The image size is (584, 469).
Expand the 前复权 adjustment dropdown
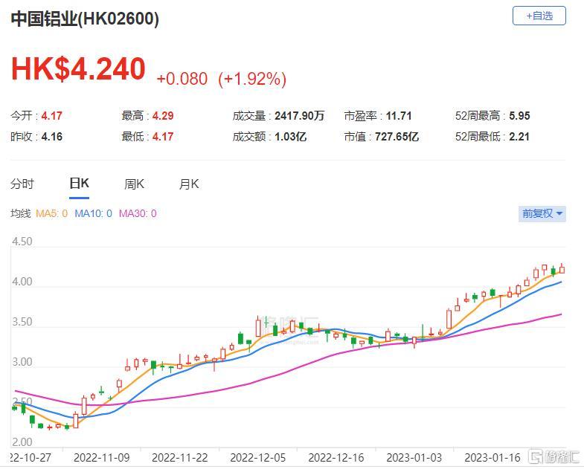click(x=542, y=213)
